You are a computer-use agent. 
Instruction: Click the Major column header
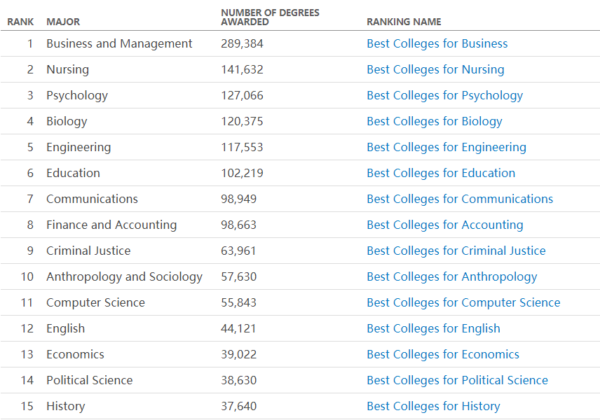(x=63, y=22)
